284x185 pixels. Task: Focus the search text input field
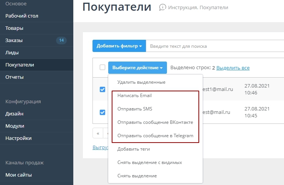click(215, 46)
